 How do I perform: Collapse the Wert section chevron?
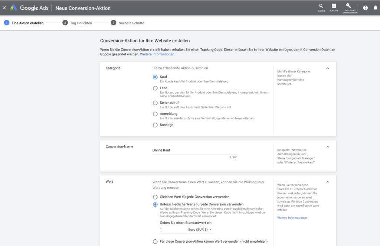coord(328,182)
